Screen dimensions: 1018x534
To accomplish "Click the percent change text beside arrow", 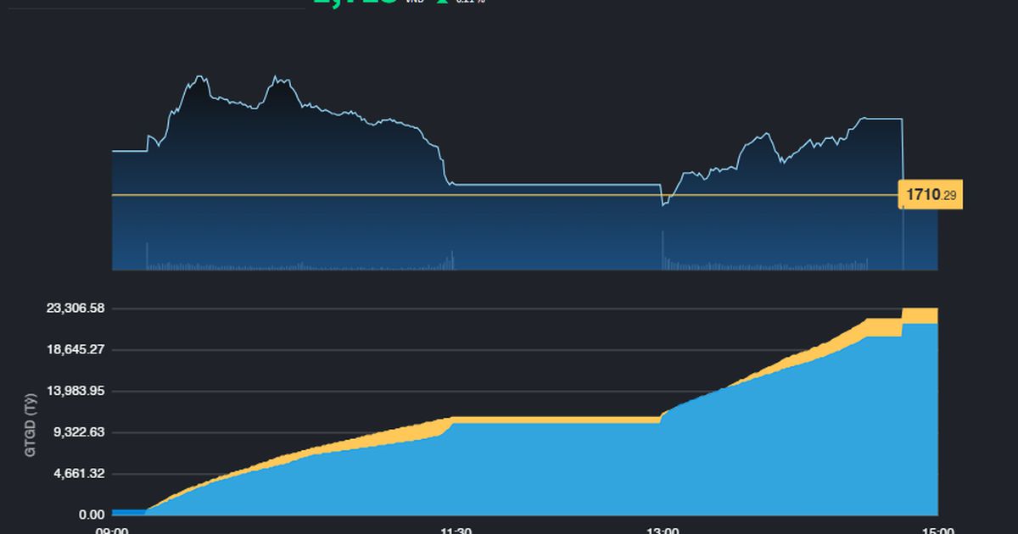I will pyautogui.click(x=471, y=2).
